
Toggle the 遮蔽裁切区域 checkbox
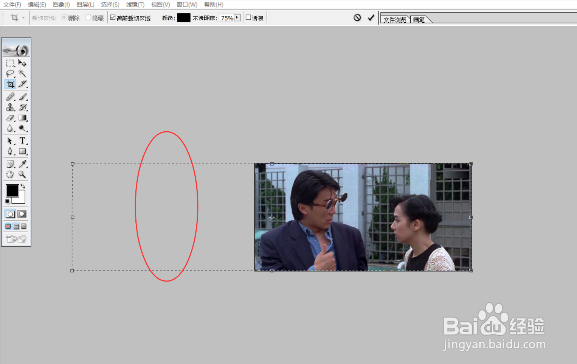pyautogui.click(x=113, y=17)
